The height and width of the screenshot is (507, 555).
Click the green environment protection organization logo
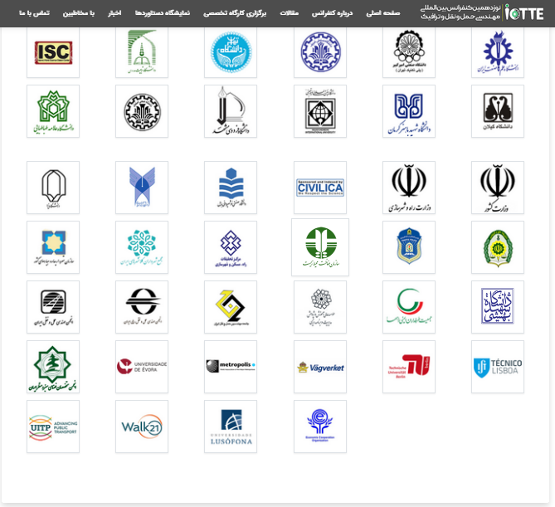point(320,247)
